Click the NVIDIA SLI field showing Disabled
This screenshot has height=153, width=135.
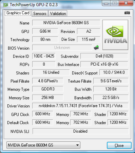(80, 131)
